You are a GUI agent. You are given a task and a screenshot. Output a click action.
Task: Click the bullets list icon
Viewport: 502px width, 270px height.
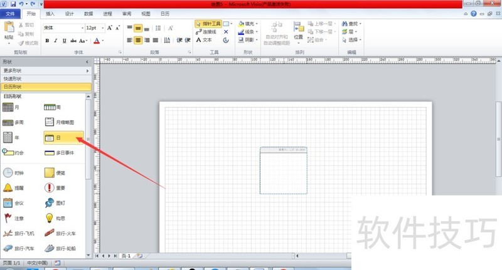point(158,28)
